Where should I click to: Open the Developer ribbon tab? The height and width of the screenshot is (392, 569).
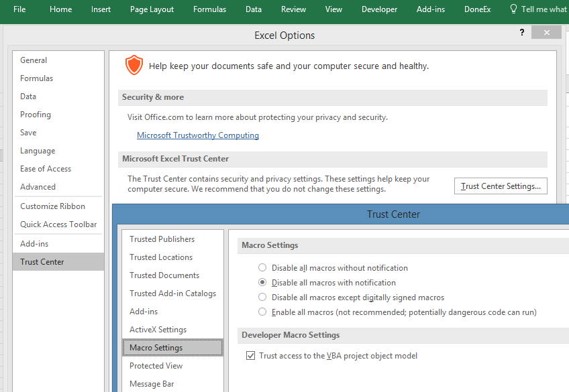[x=379, y=9]
